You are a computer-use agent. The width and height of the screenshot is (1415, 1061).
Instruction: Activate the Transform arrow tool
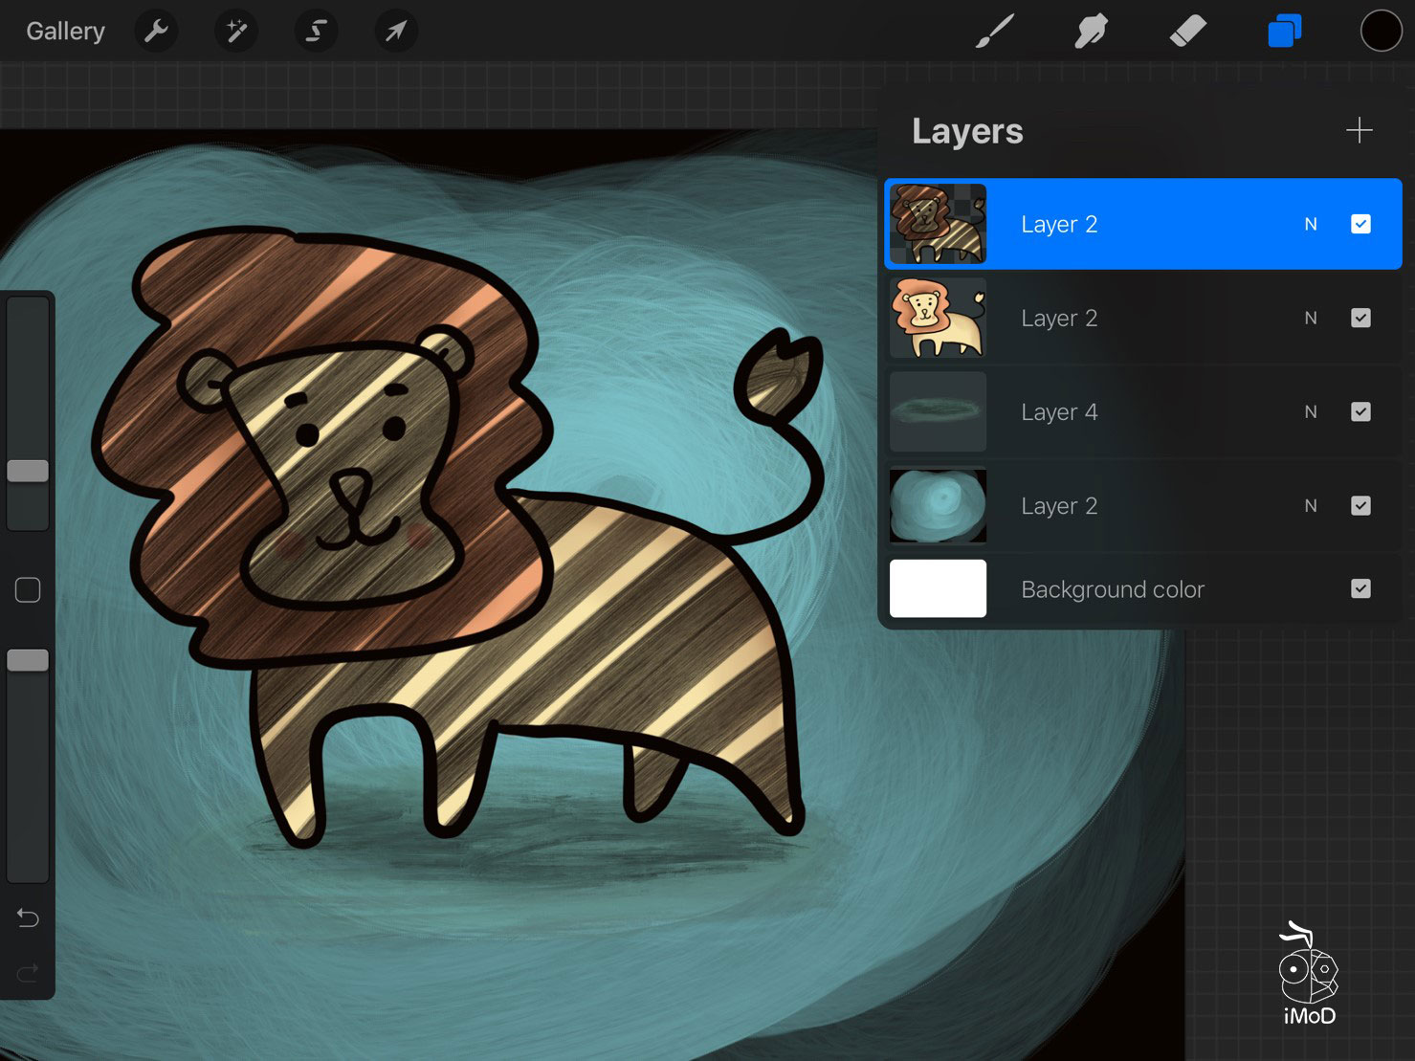[x=395, y=32]
